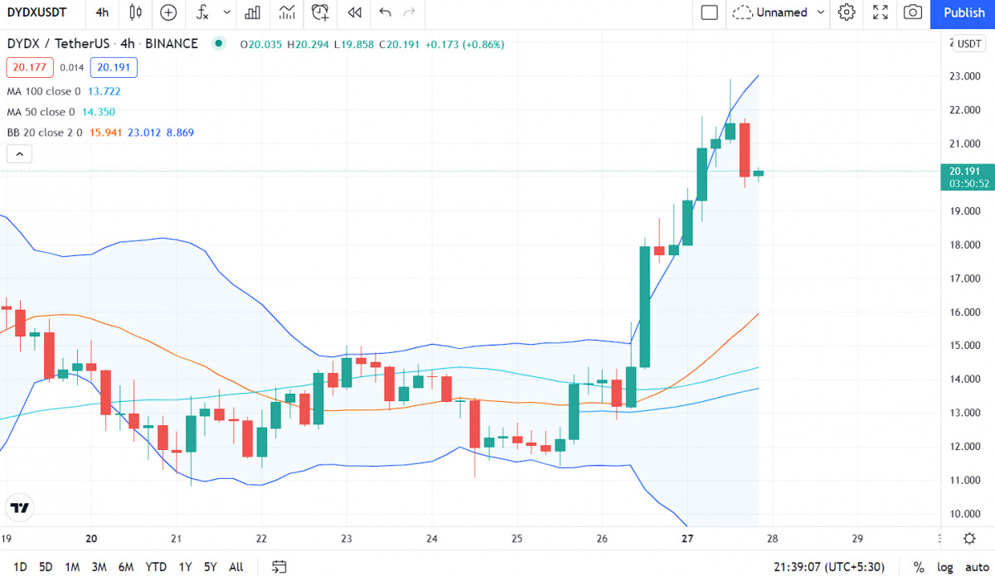Open chart settings gear icon
995x576 pixels.
click(847, 12)
